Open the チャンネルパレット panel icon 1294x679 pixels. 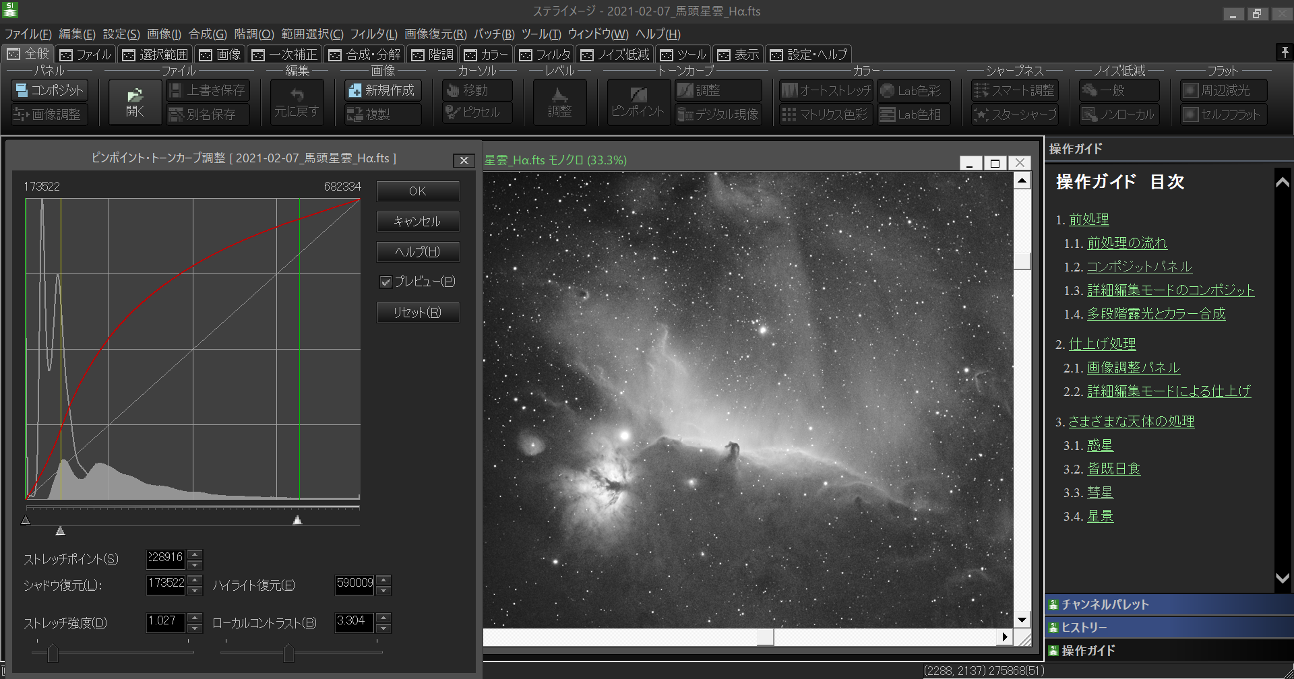tap(1053, 605)
